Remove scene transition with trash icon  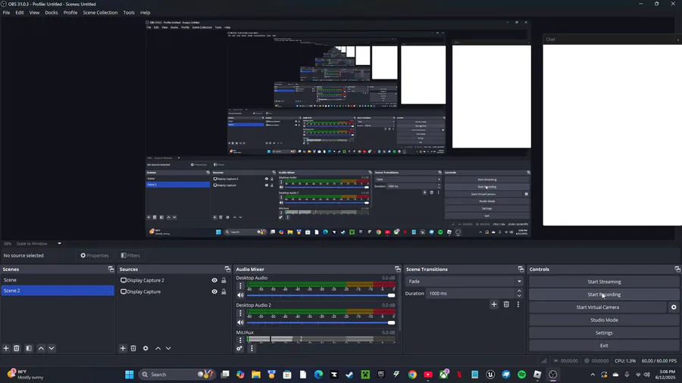[x=506, y=304]
